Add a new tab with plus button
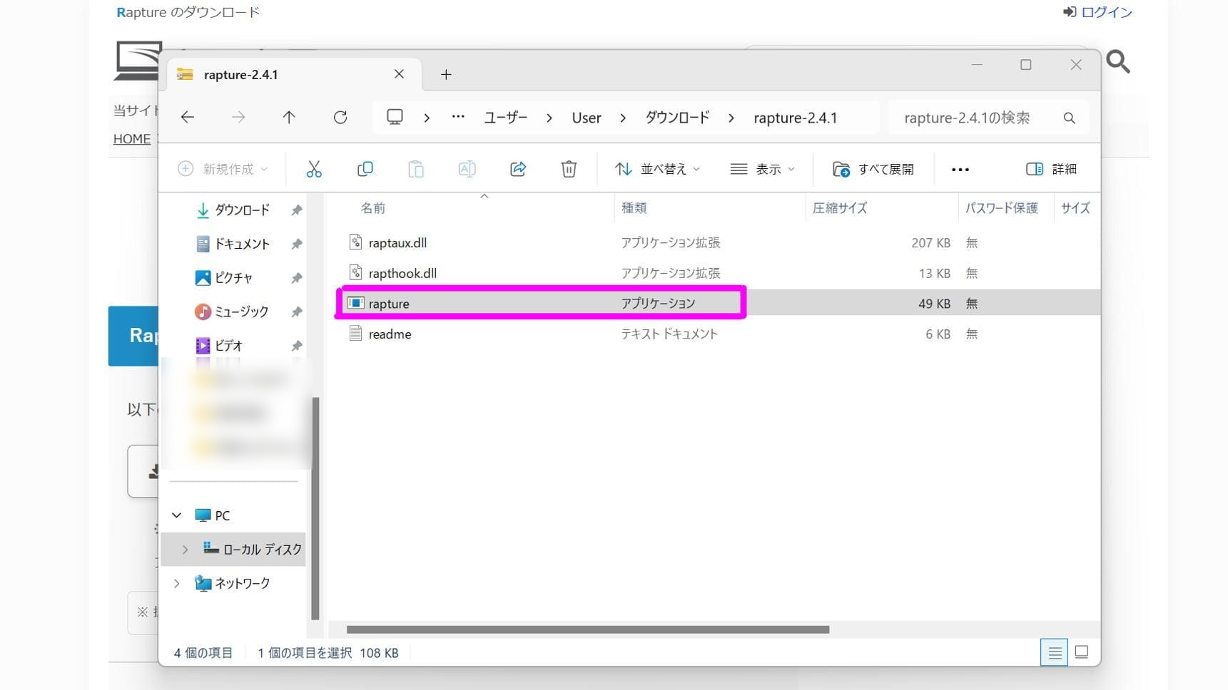The width and height of the screenshot is (1228, 690). 446,75
